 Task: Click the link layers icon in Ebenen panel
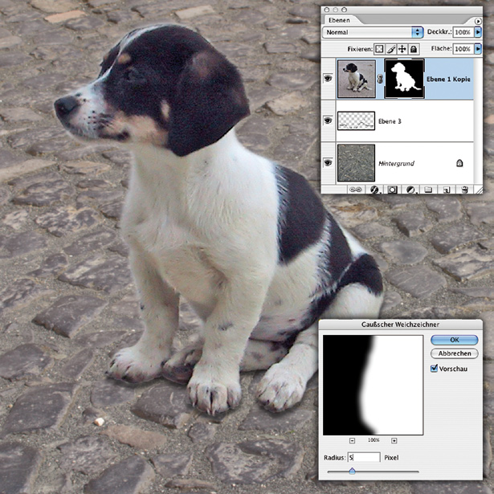pos(356,190)
